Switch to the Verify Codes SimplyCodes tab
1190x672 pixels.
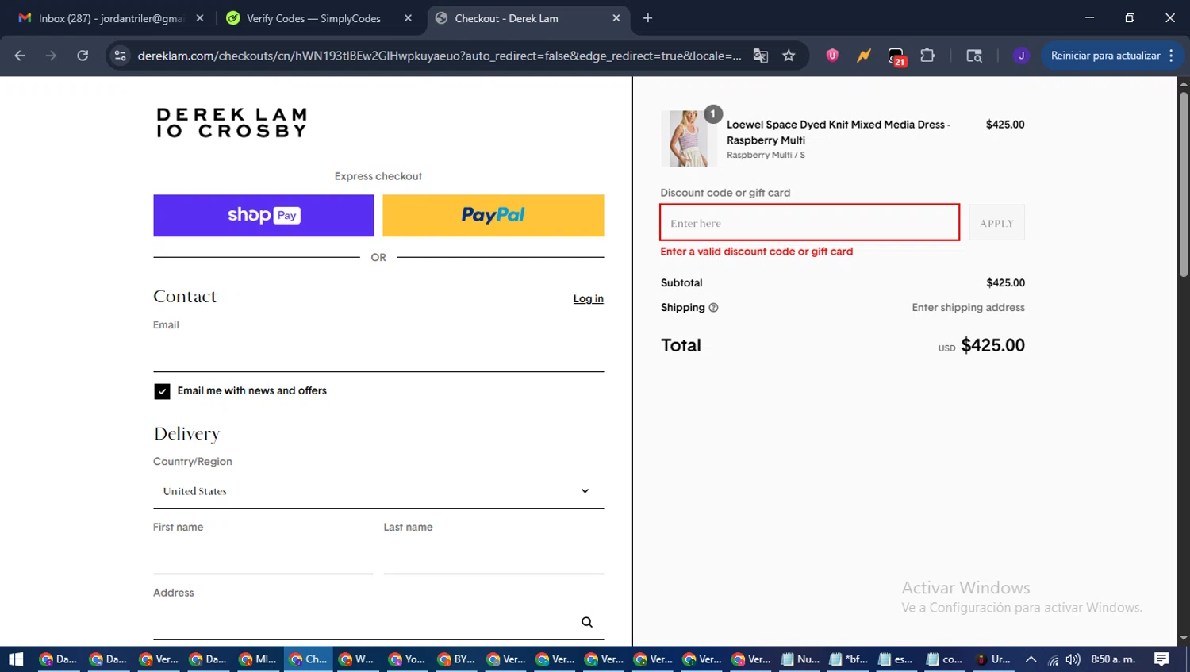click(x=319, y=18)
